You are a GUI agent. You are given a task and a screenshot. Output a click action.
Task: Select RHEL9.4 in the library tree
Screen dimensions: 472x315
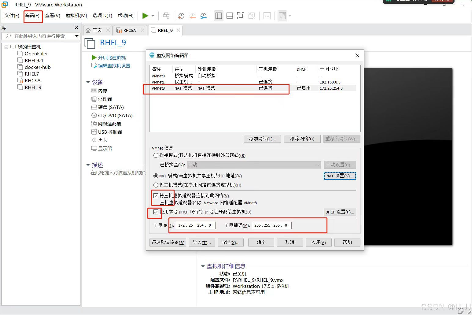pyautogui.click(x=34, y=61)
